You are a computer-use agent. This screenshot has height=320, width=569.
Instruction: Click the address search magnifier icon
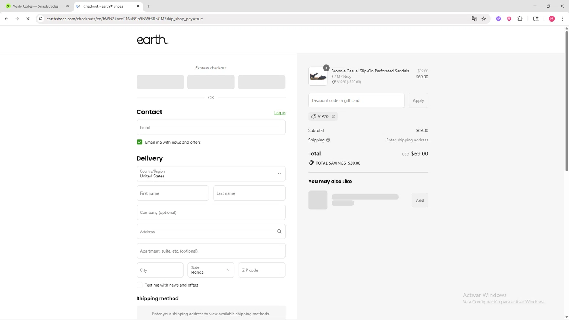[279, 232]
